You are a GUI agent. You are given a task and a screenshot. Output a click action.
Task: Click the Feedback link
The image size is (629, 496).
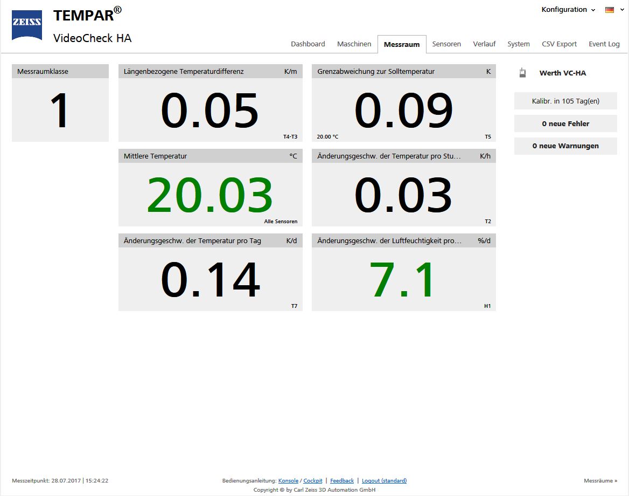pos(342,481)
